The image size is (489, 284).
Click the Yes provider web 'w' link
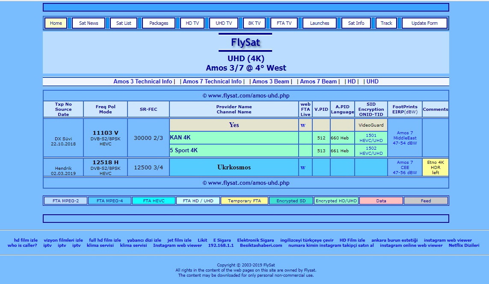pyautogui.click(x=303, y=125)
